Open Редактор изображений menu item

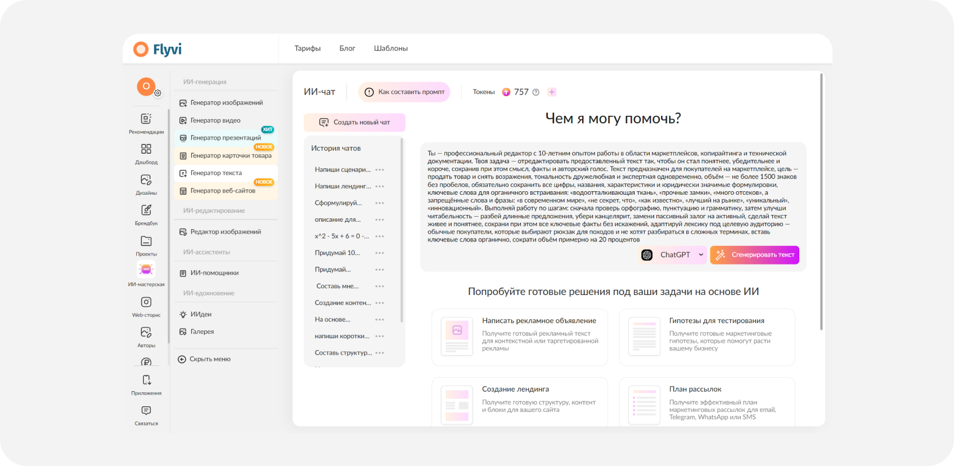226,232
